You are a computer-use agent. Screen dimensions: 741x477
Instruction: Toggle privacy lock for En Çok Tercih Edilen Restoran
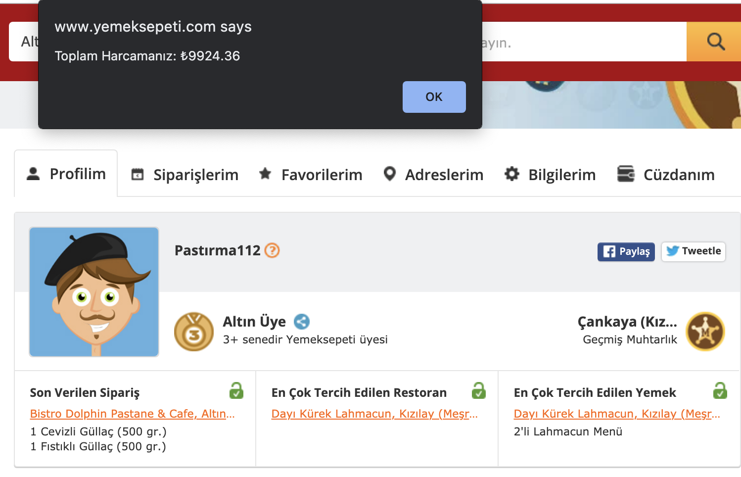point(479,391)
